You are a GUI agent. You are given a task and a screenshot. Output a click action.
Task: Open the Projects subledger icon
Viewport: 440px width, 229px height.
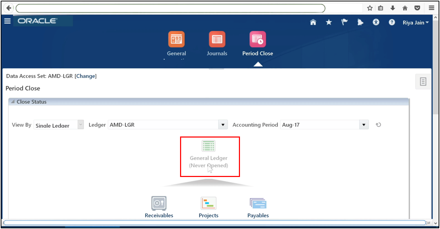point(208,203)
